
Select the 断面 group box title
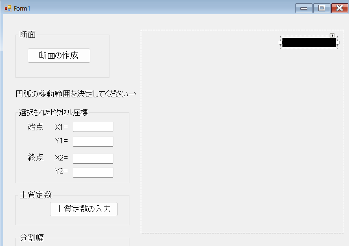click(28, 35)
